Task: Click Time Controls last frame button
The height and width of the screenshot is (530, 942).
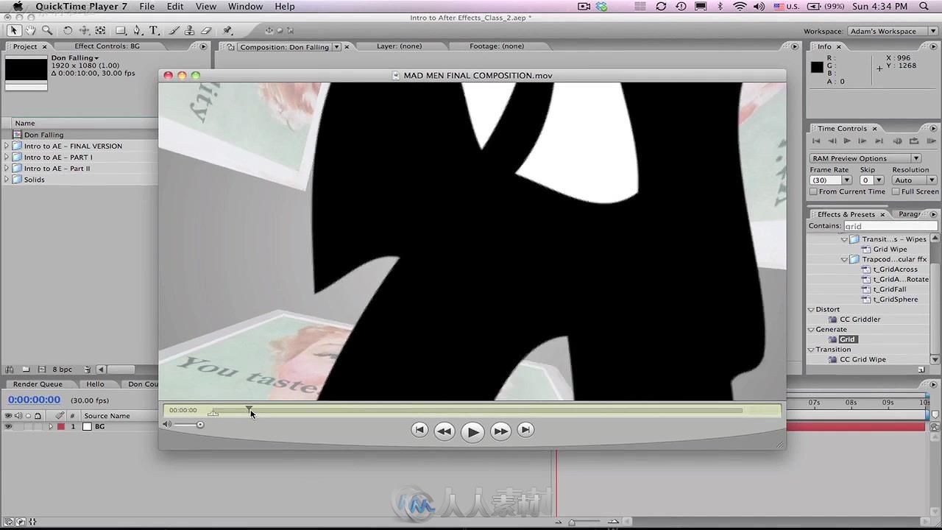Action: 879,141
